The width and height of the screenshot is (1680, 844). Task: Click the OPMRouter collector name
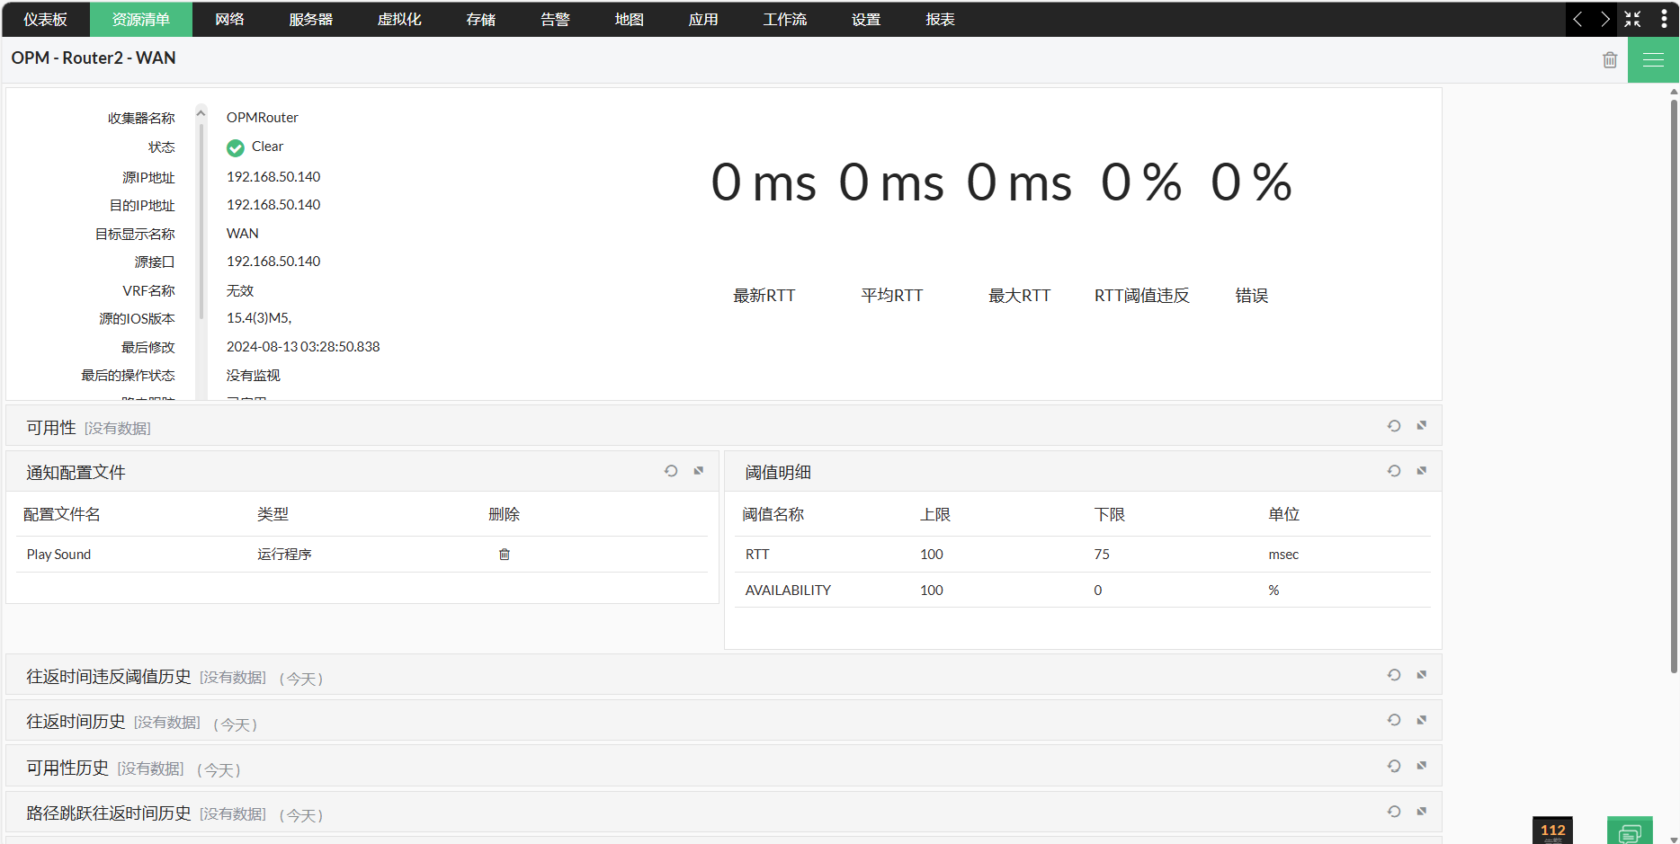click(x=263, y=118)
